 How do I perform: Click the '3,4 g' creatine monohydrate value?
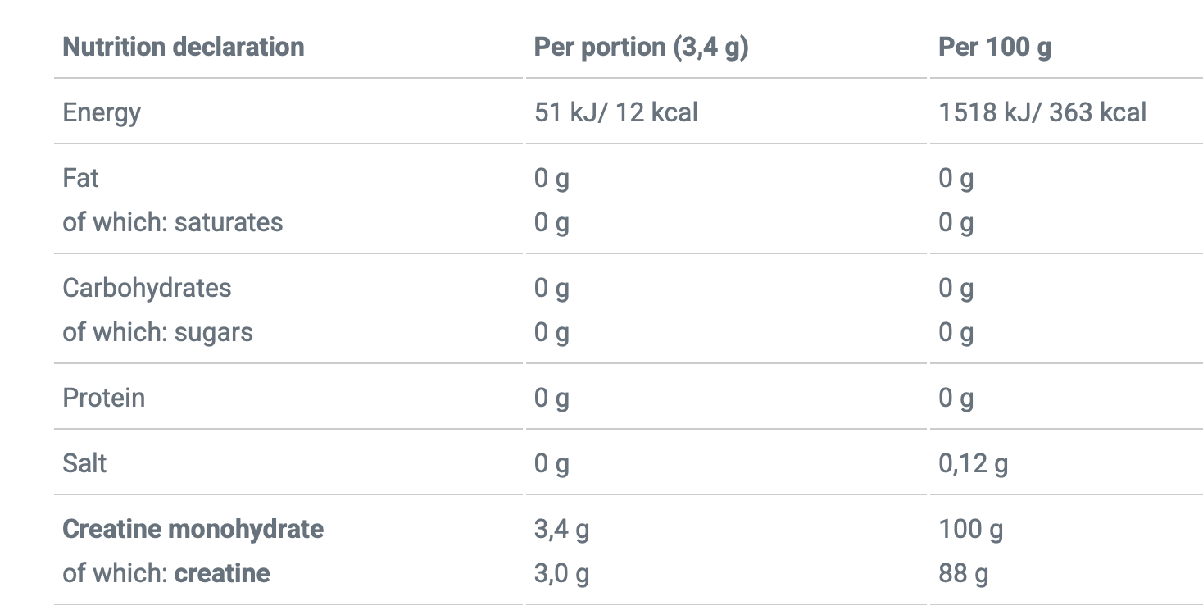561,529
